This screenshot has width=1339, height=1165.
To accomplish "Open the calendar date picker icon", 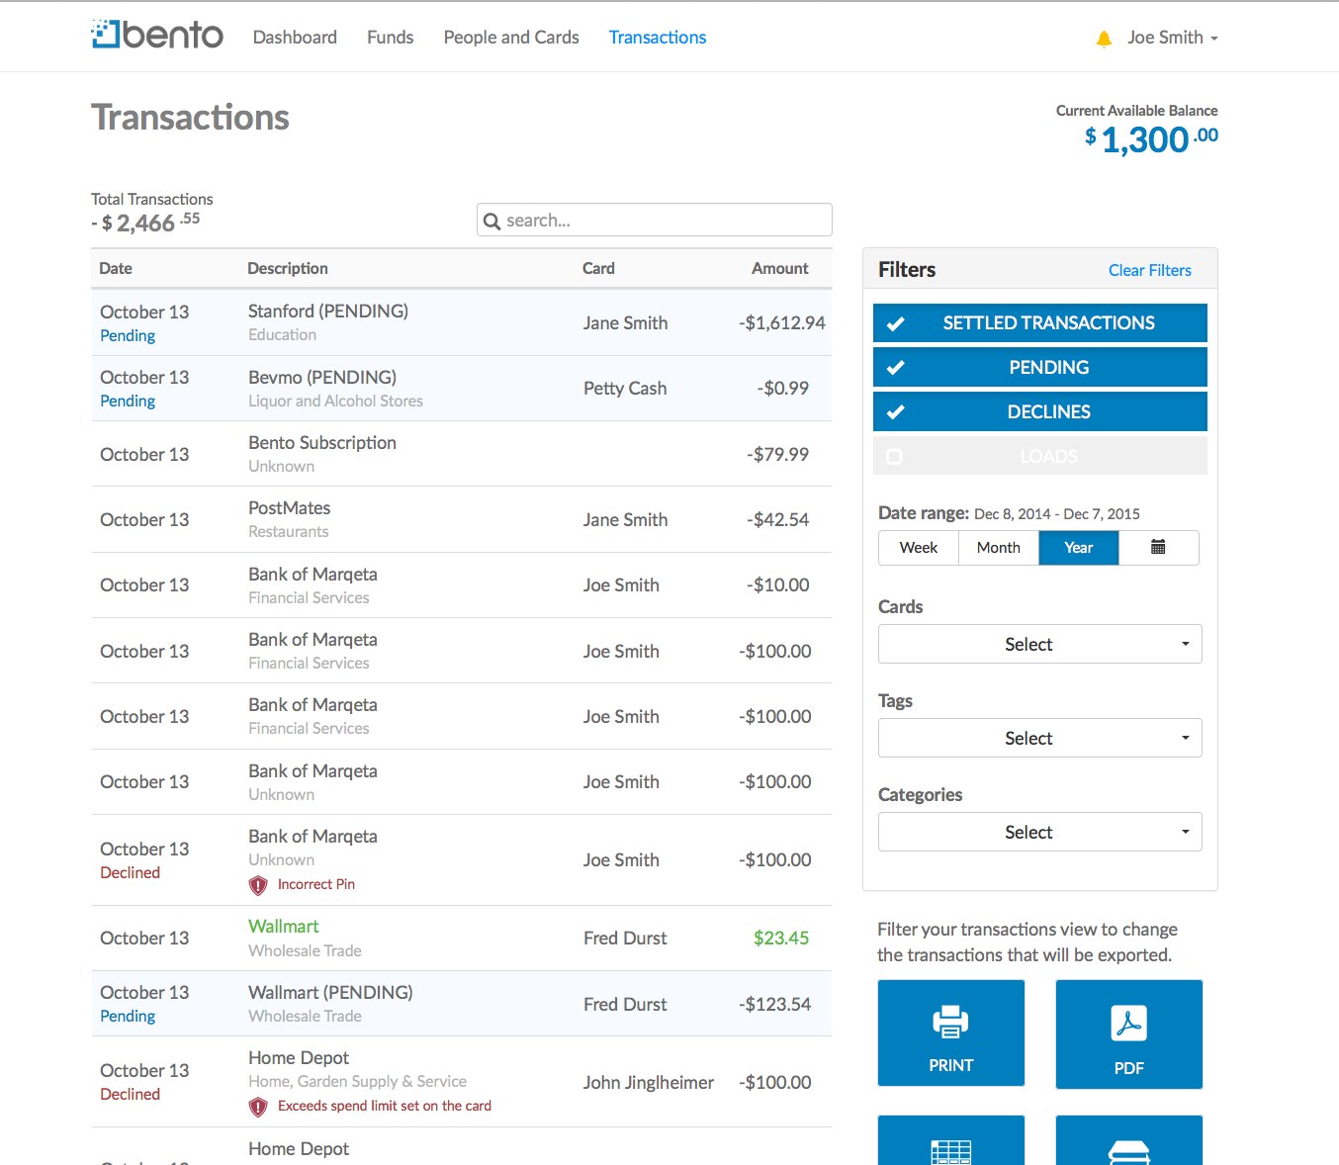I will (x=1158, y=547).
